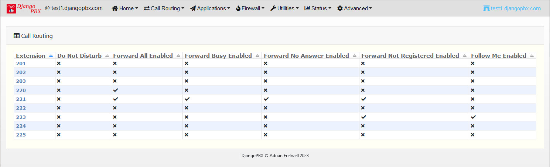Open the Advanced dropdown menu
This screenshot has width=550, height=167.
(x=355, y=8)
